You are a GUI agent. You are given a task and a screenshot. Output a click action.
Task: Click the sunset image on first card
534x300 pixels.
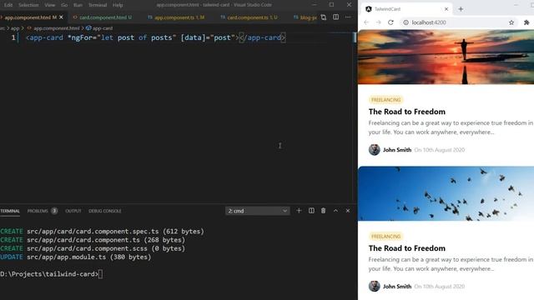click(x=446, y=57)
